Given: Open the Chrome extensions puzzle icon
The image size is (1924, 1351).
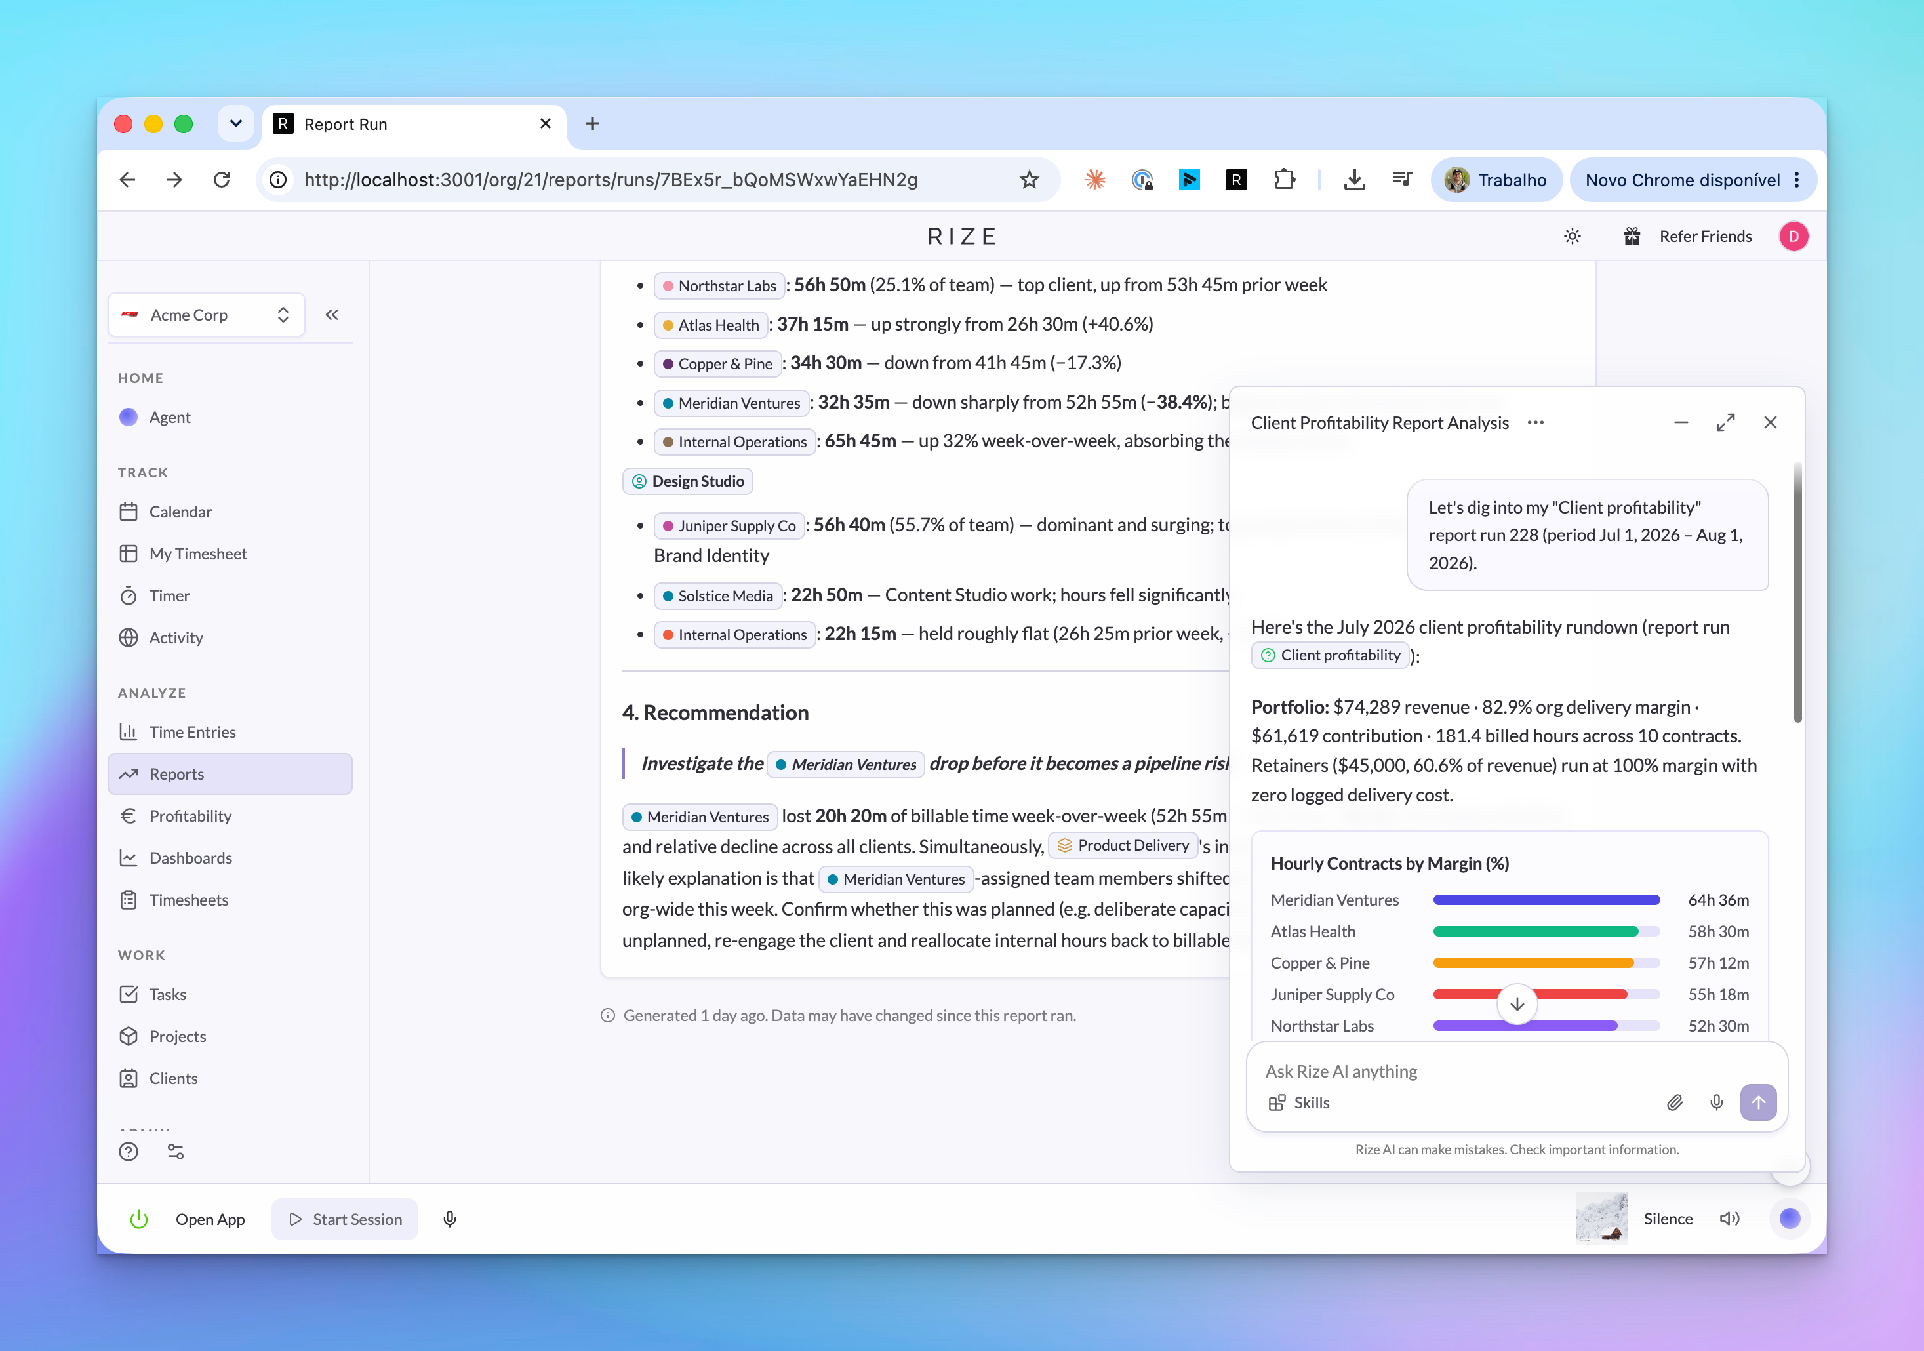Looking at the screenshot, I should pos(1284,180).
